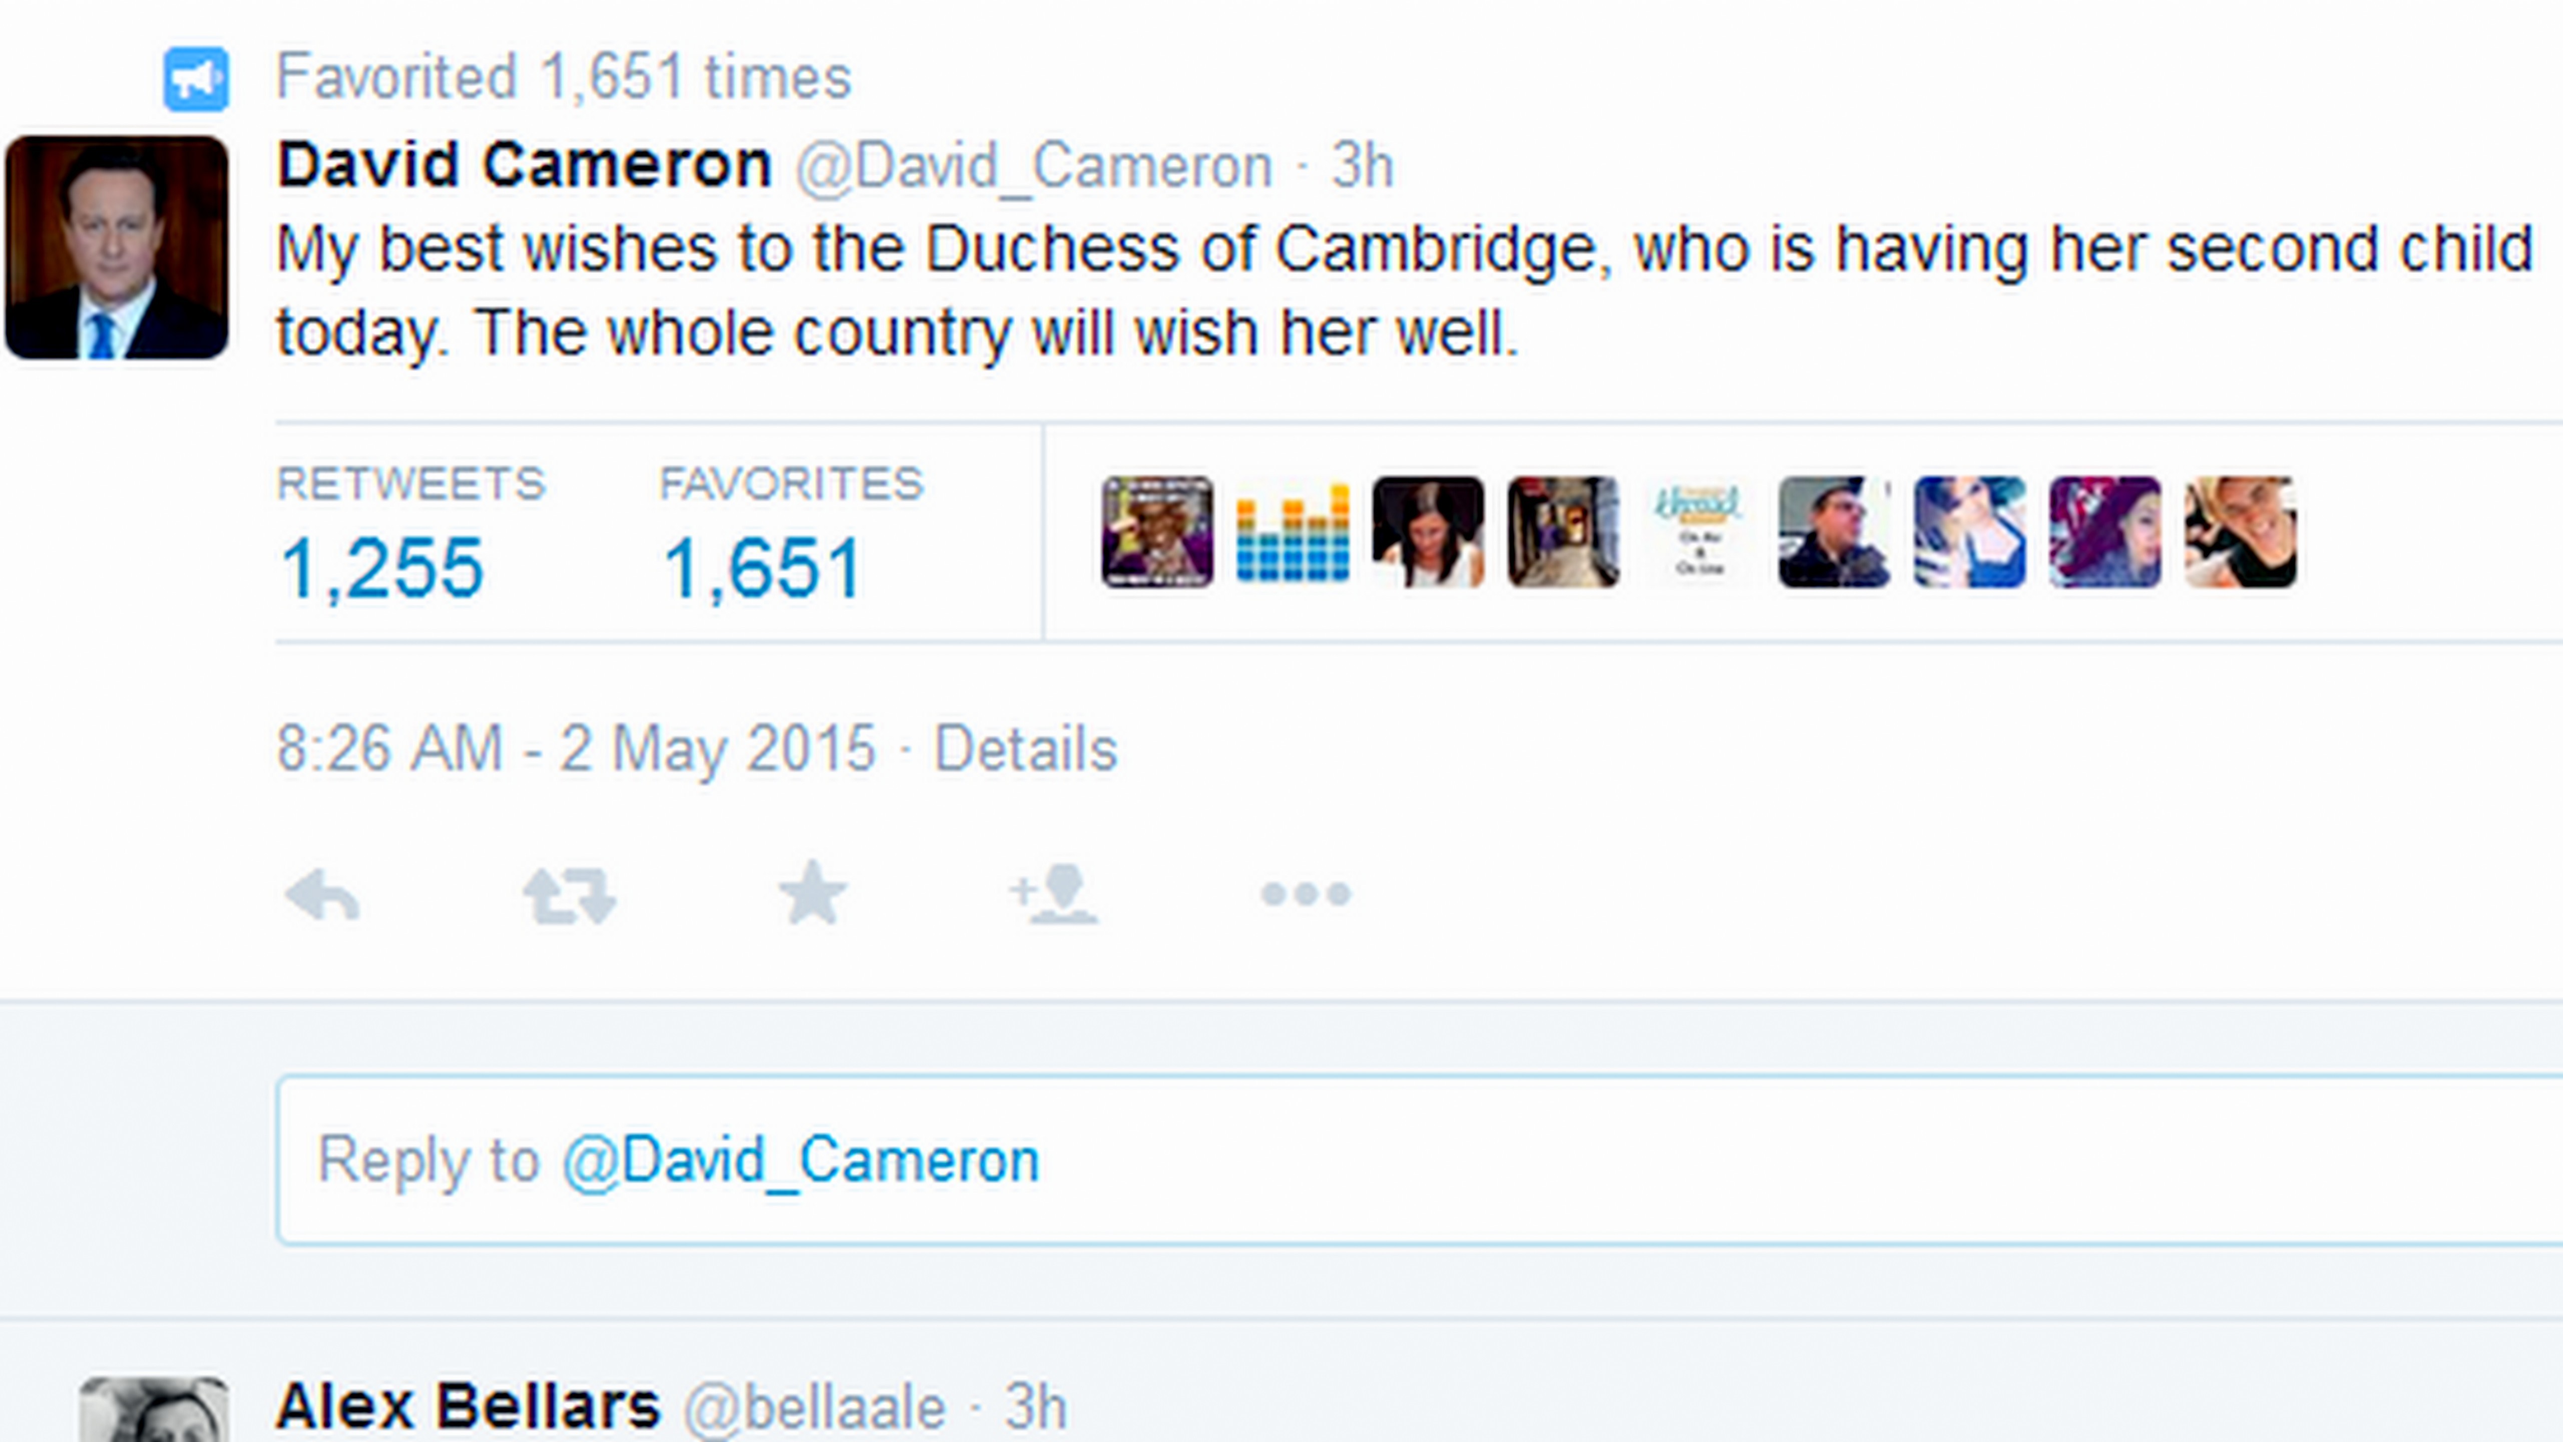The image size is (2563, 1442).
Task: Click the Details link
Action: (1025, 749)
